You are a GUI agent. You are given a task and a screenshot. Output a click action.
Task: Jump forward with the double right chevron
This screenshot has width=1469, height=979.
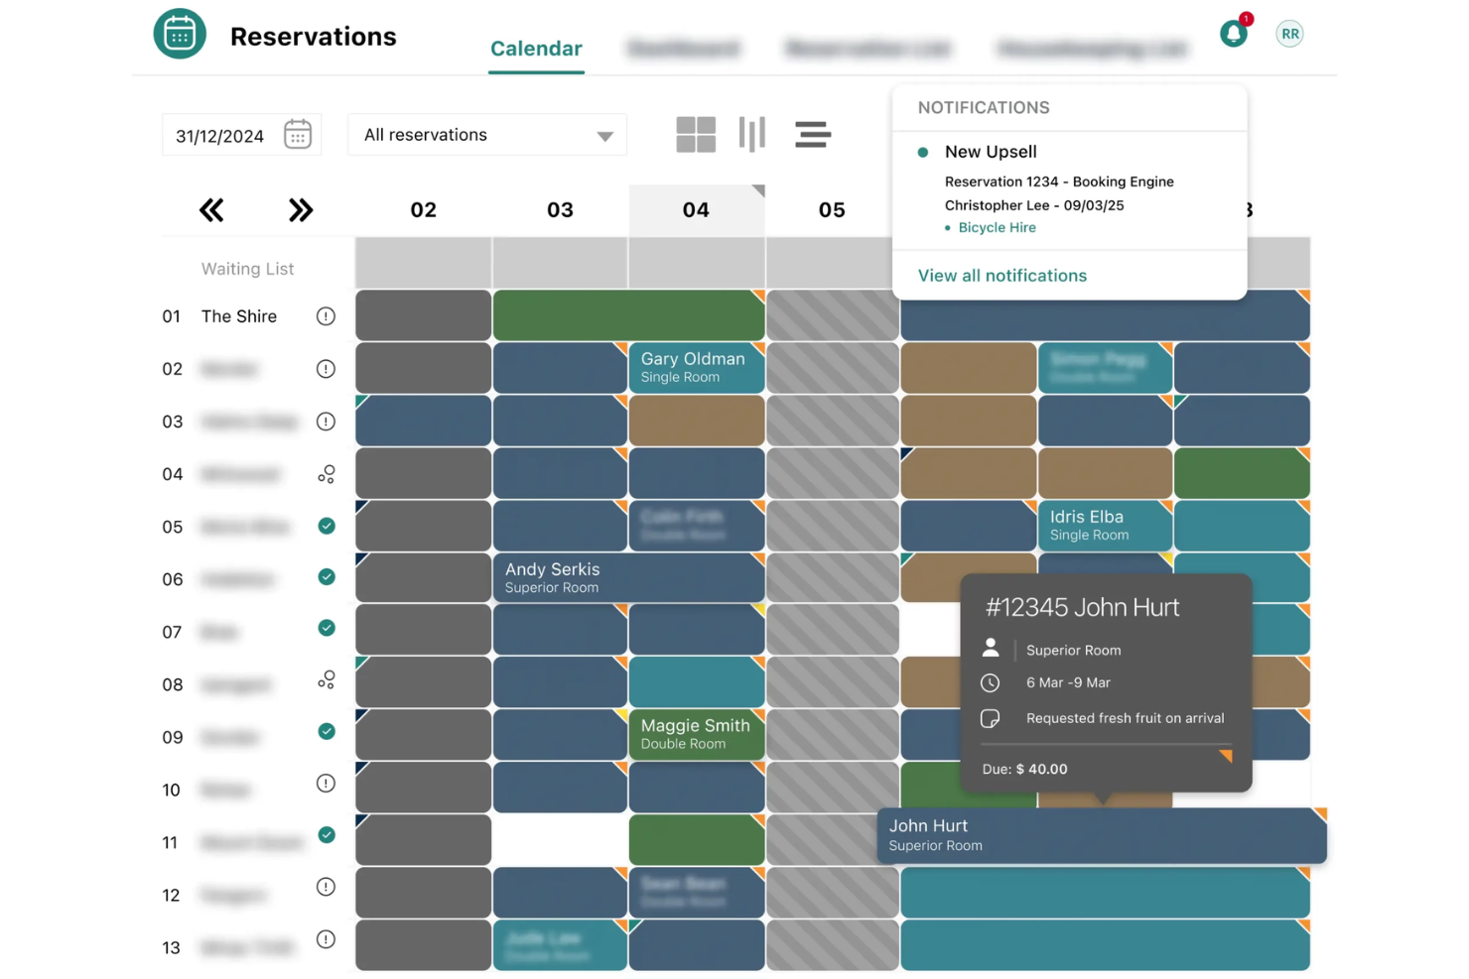pos(301,209)
